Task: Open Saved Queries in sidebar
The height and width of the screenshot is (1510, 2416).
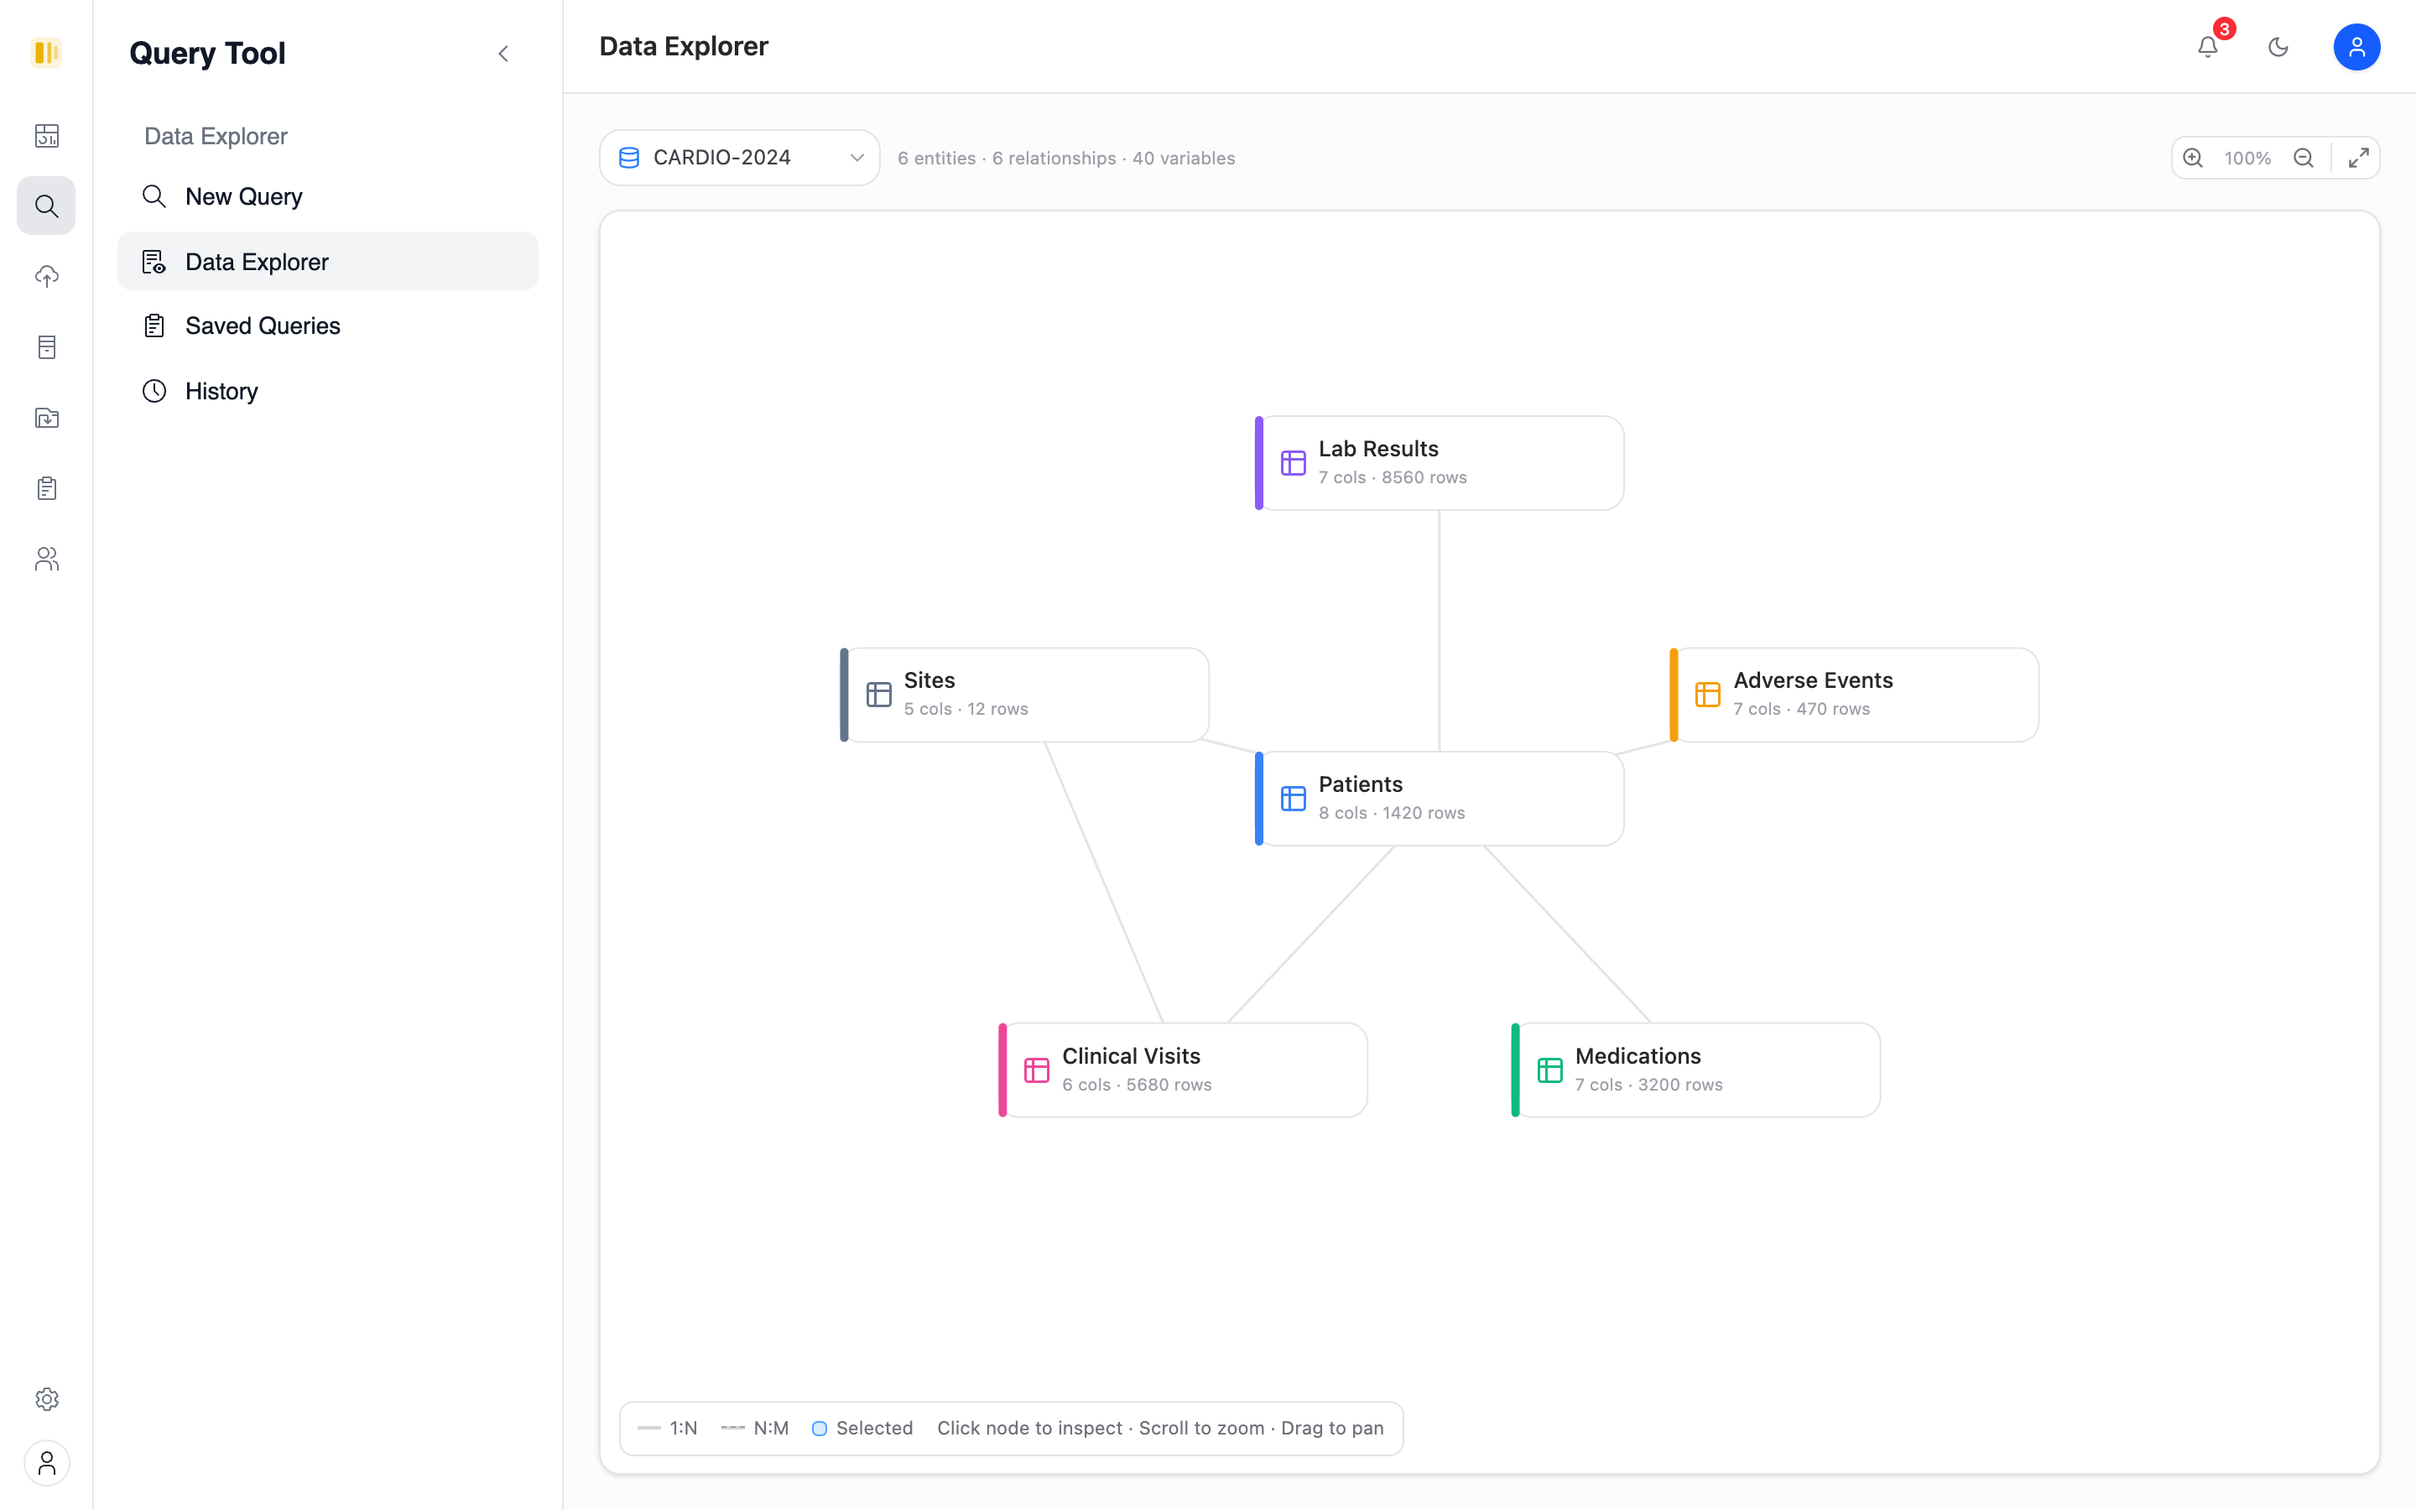Action: [327, 325]
